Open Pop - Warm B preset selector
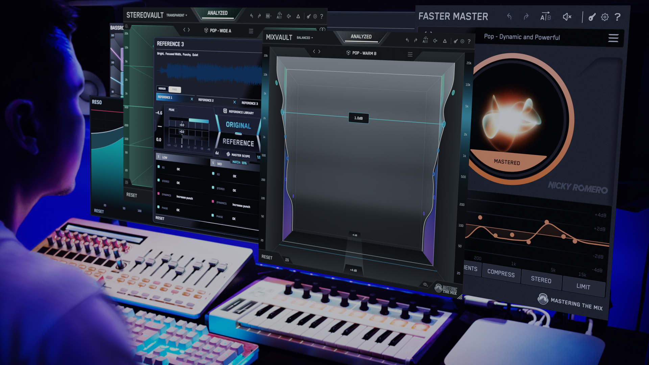Image resolution: width=649 pixels, height=365 pixels. [361, 53]
